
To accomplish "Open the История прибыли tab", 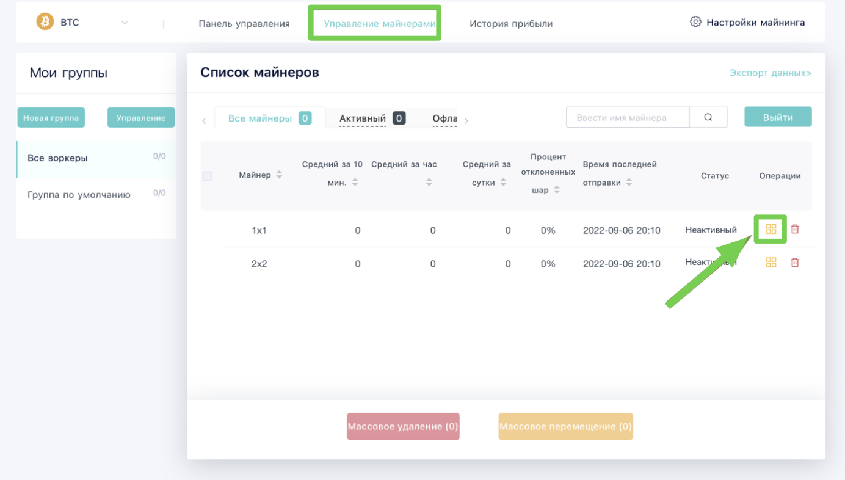I will click(x=511, y=24).
